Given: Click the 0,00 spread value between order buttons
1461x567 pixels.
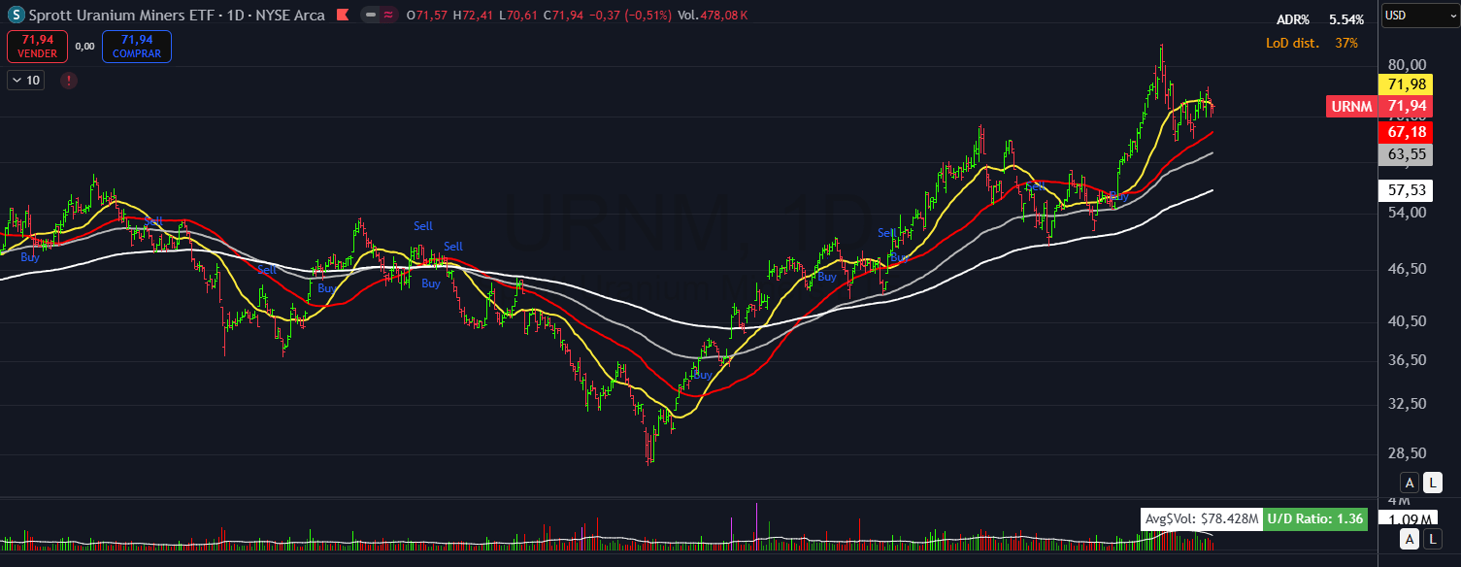Looking at the screenshot, I should tap(85, 46).
